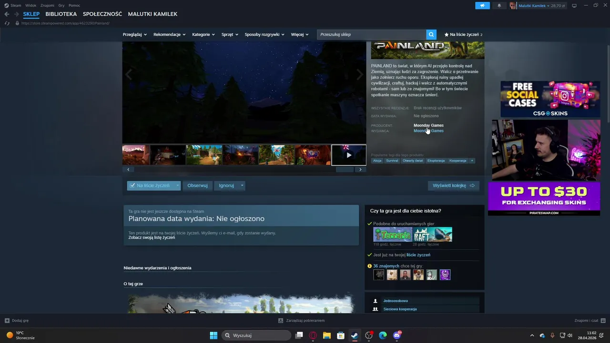
Task: Open Malutki Kamilek account dropdown
Action: [x=534, y=6]
